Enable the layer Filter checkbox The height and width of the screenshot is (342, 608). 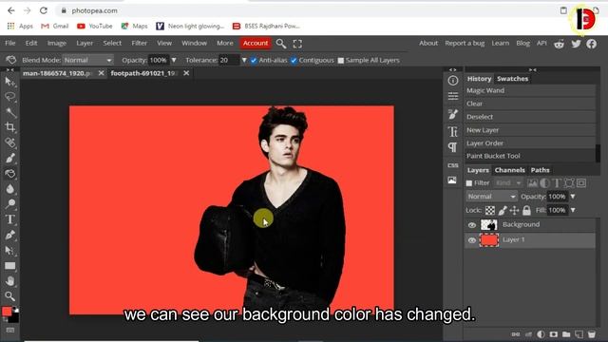pyautogui.click(x=469, y=183)
